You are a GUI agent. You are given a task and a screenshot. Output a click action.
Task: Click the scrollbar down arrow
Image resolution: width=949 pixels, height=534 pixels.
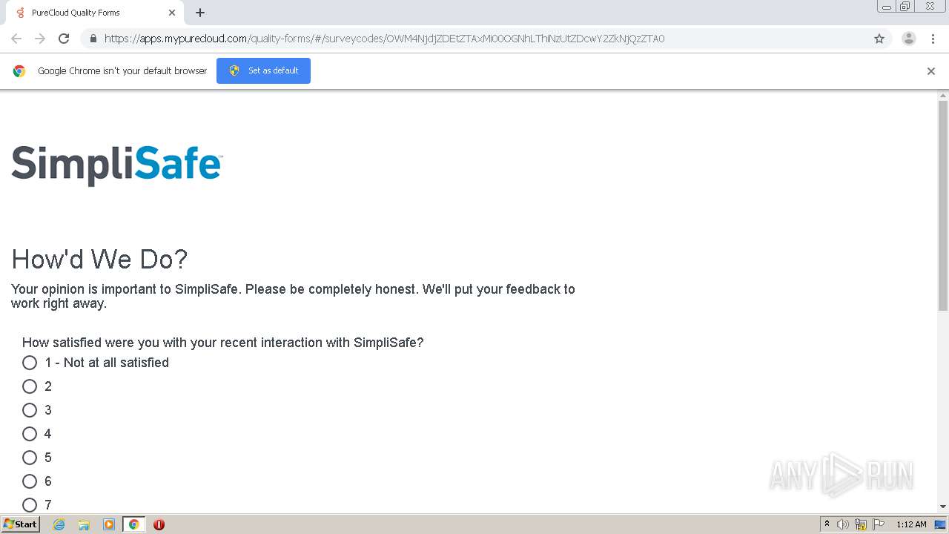(x=943, y=507)
